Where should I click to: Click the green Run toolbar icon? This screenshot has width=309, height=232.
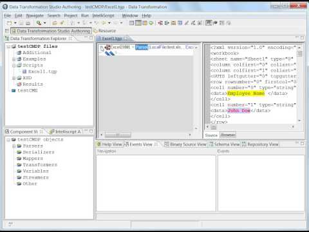pyautogui.click(x=39, y=23)
